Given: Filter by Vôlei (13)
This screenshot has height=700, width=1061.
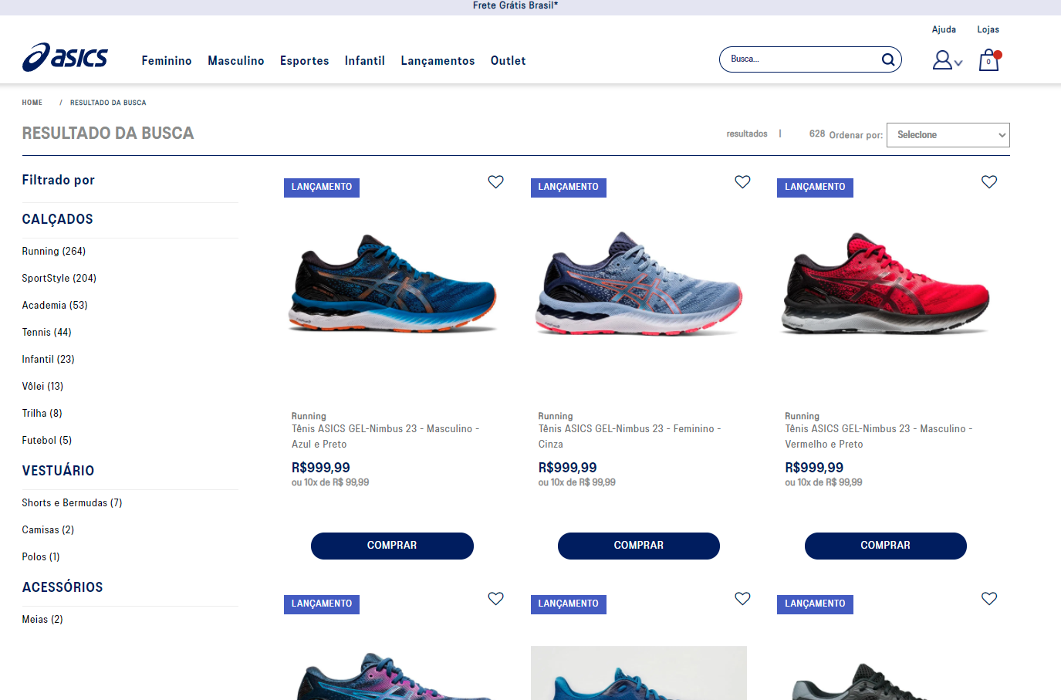Looking at the screenshot, I should [x=43, y=387].
